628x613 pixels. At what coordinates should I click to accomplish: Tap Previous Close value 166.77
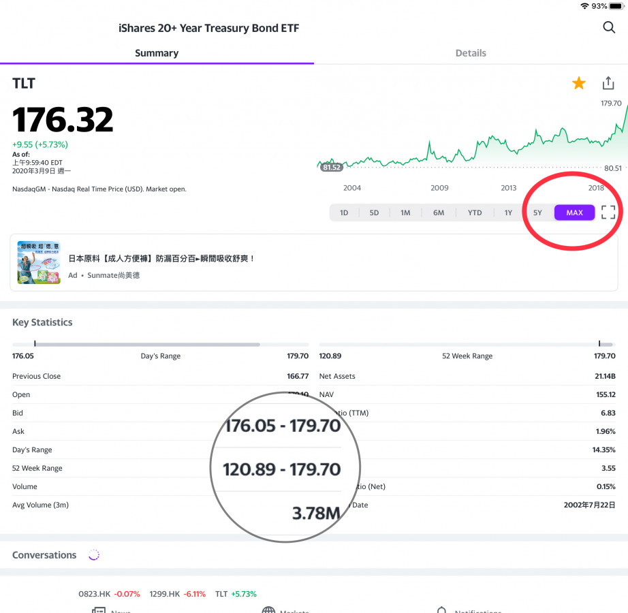pyautogui.click(x=298, y=376)
